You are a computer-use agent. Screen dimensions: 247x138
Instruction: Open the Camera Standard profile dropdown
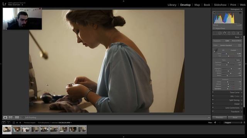pos(227,45)
